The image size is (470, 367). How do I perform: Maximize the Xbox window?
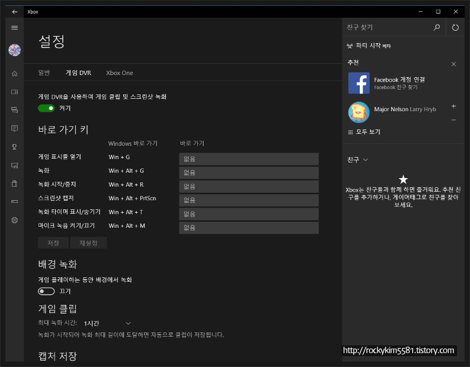(x=438, y=12)
